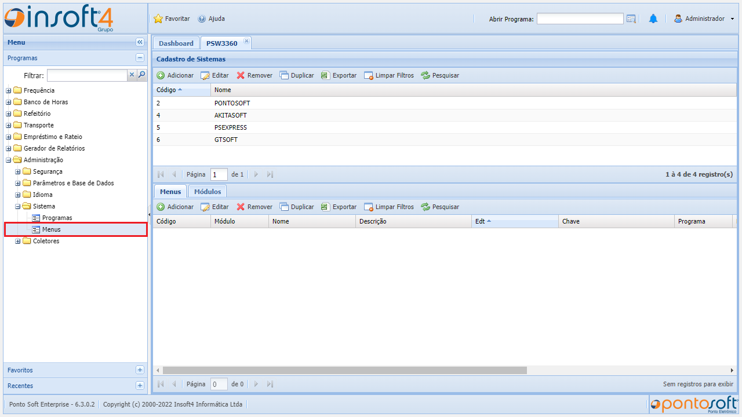Click the filter search magnifier icon

(141, 75)
